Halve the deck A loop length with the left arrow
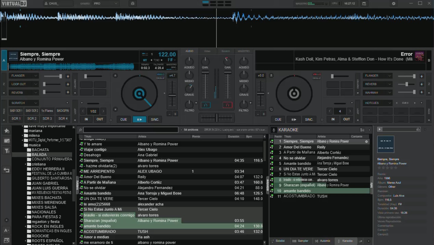 tap(83, 111)
